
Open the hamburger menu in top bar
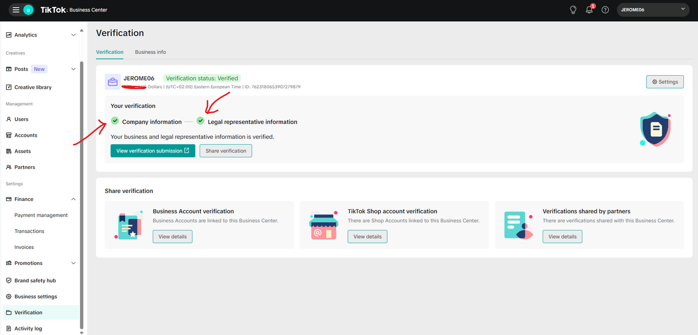click(x=16, y=10)
